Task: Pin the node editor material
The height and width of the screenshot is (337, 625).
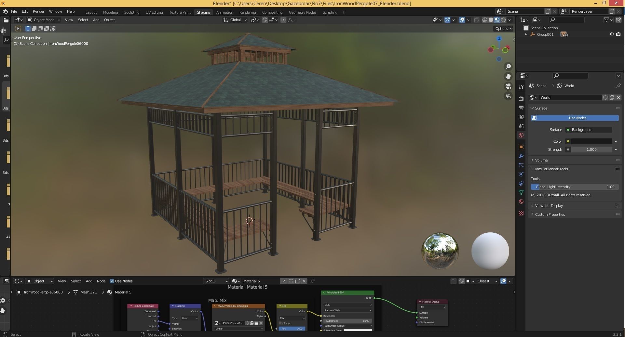Action: [x=312, y=281]
